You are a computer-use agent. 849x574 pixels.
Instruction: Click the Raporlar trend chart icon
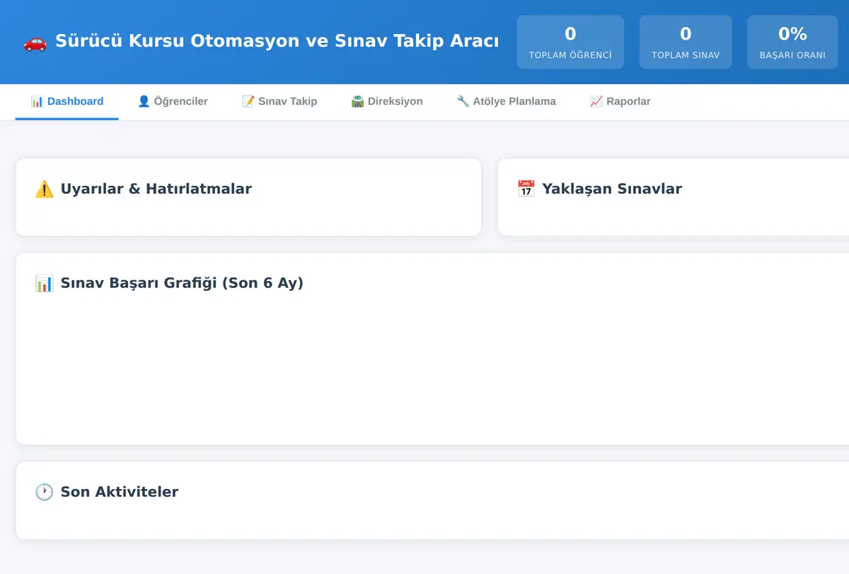point(596,101)
